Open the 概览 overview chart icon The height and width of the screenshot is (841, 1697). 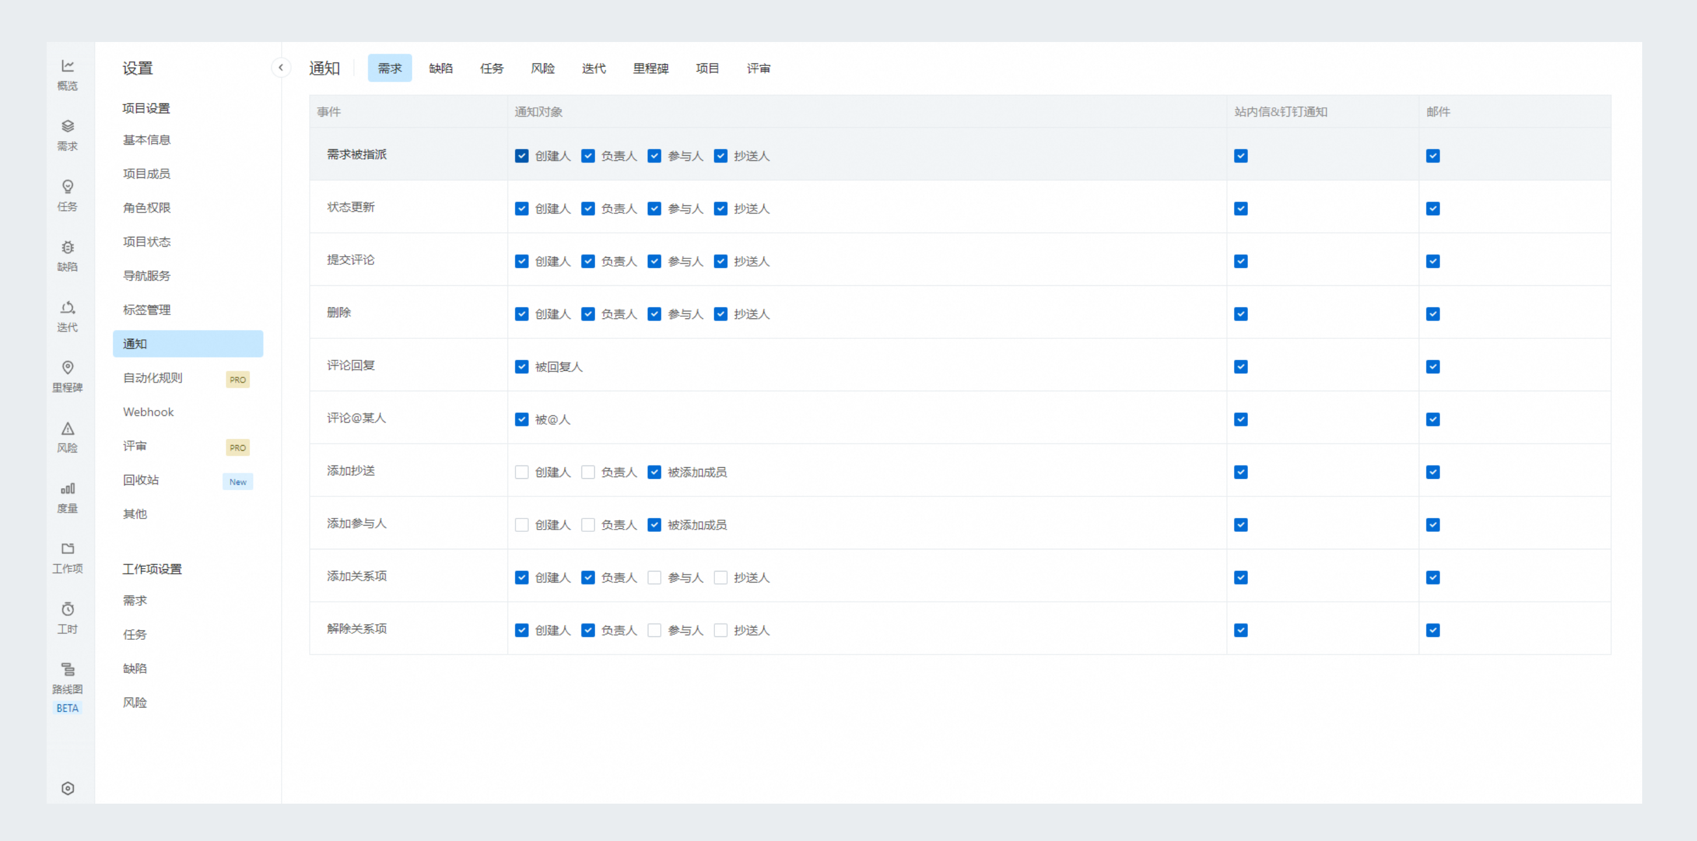click(67, 66)
